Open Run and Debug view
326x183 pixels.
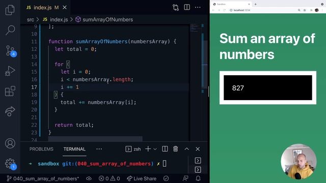tap(10, 71)
